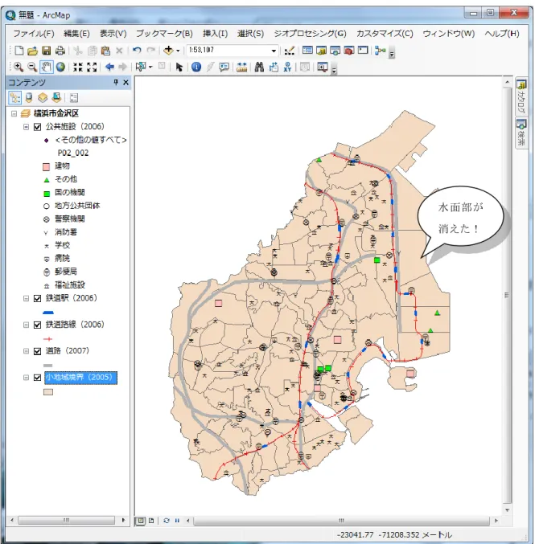Open the ジオプロセシング(G) menu
535x544 pixels.
pos(310,34)
